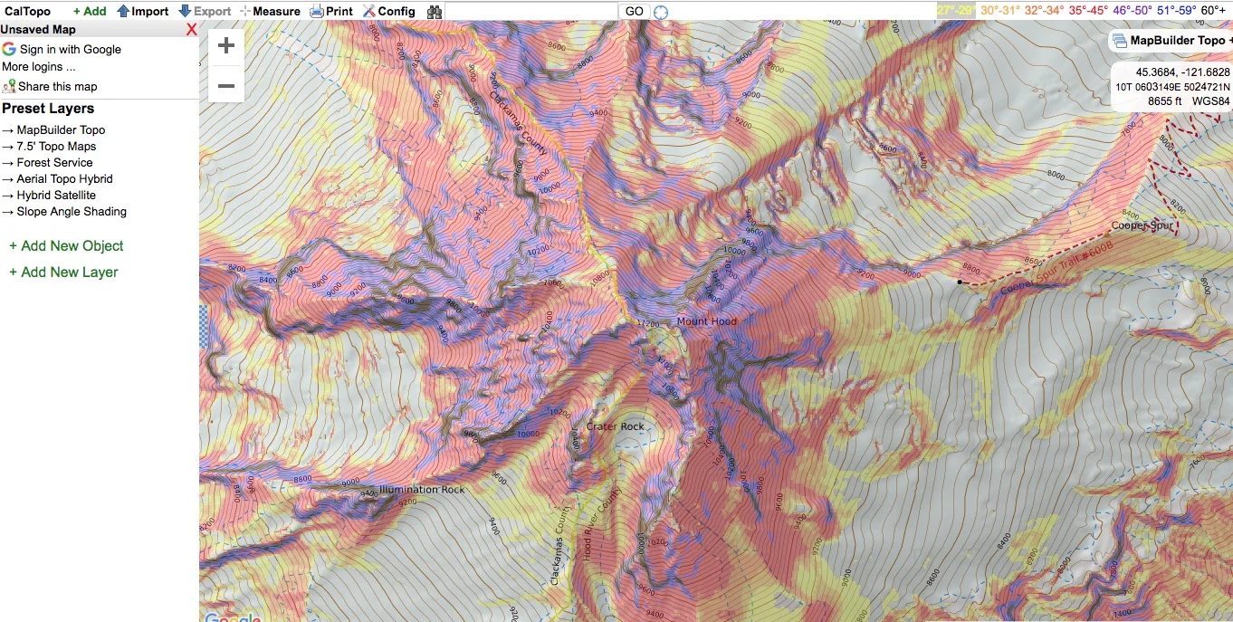This screenshot has width=1233, height=622.
Task: Click the 45.3684, -121.6828 coordinates readout
Action: [x=1182, y=72]
